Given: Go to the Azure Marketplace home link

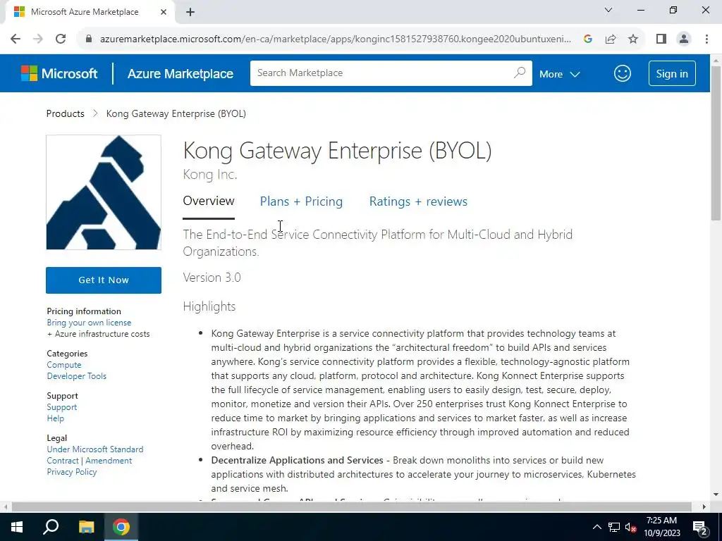Looking at the screenshot, I should tap(180, 73).
